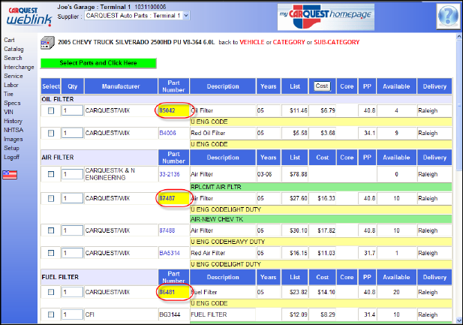463x325 pixels.
Task: Select Service in the sidebar
Action: (14, 76)
